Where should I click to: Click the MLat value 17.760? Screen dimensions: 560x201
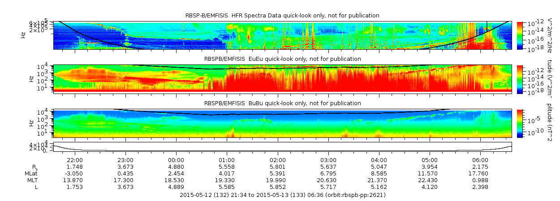(480, 173)
